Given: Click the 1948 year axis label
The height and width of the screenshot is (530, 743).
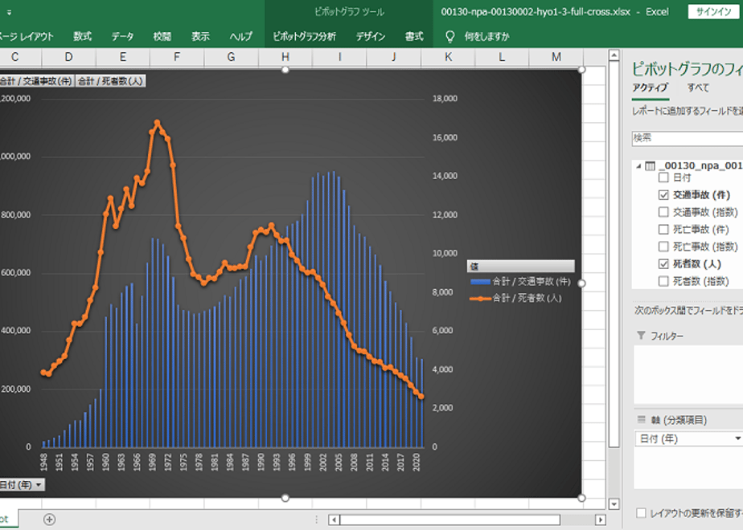Looking at the screenshot, I should [43, 462].
